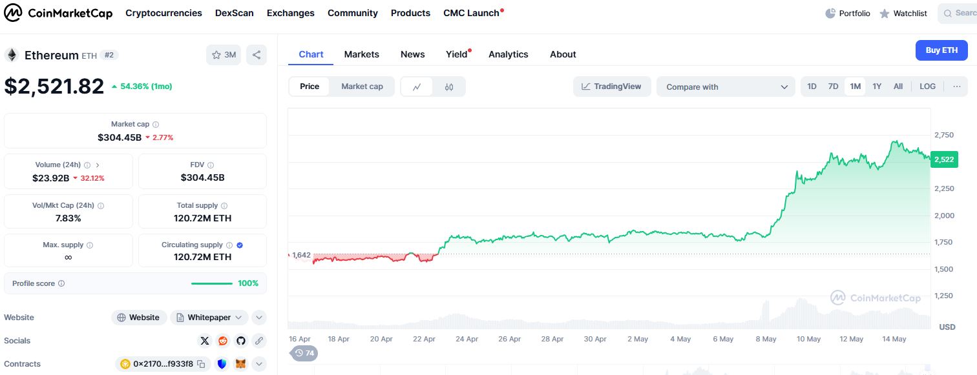The height and width of the screenshot is (375, 977).
Task: Share the Ethereum page via the share icon
Action: [257, 55]
